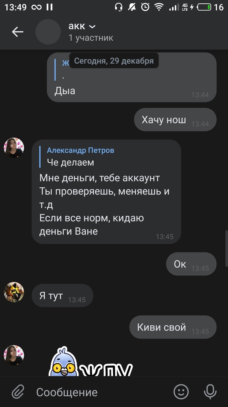Grab the chat scrollbar handle
This screenshot has width=228, height=407.
point(227,245)
